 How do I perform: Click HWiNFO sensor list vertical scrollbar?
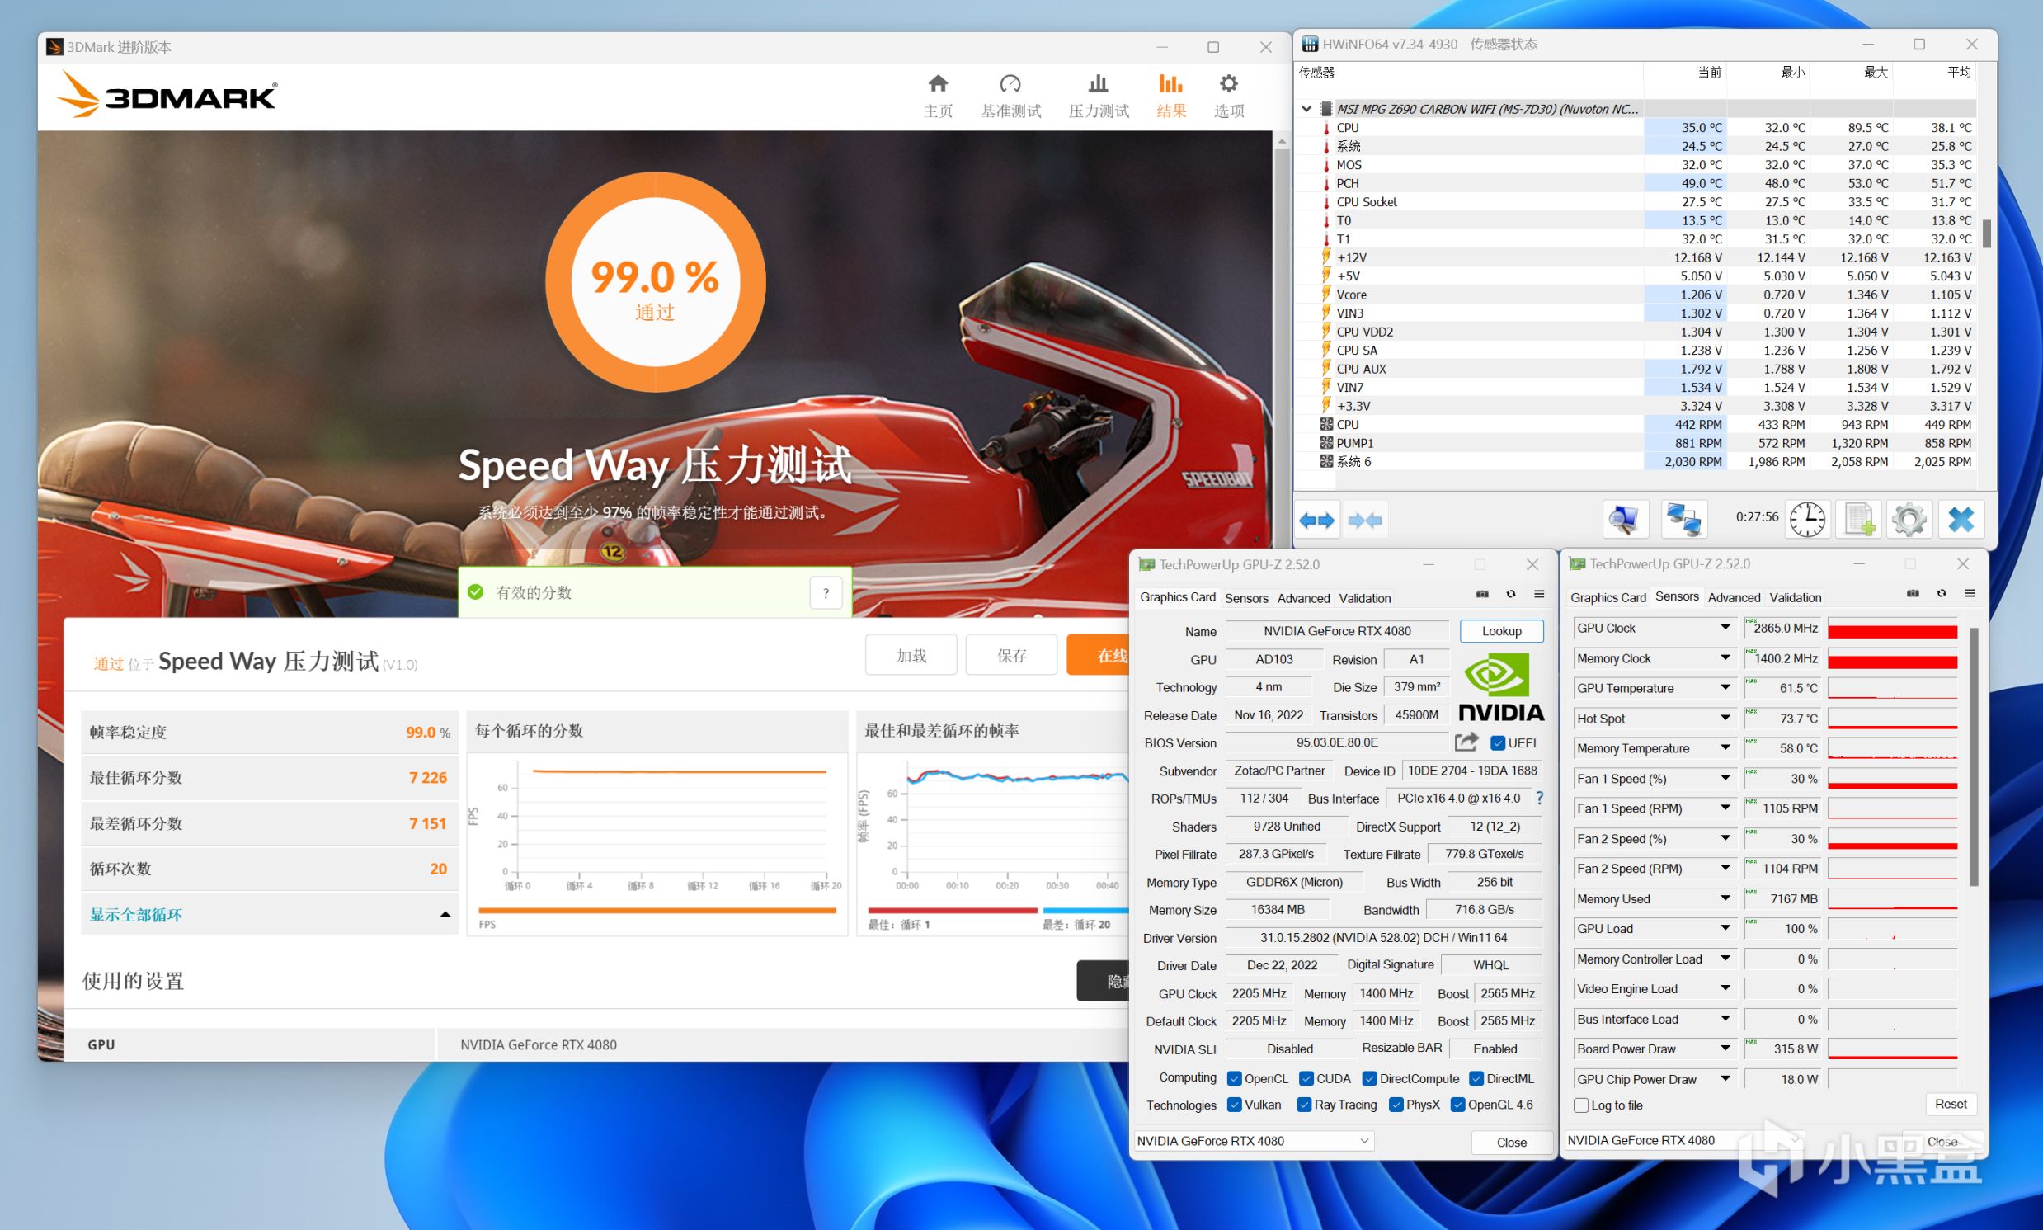point(1987,233)
